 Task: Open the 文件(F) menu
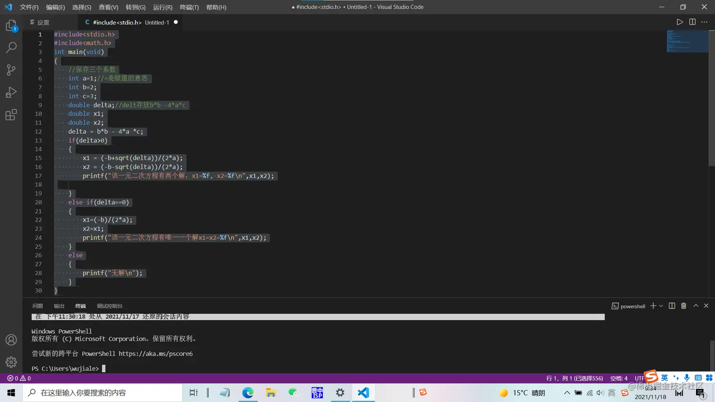pos(29,7)
